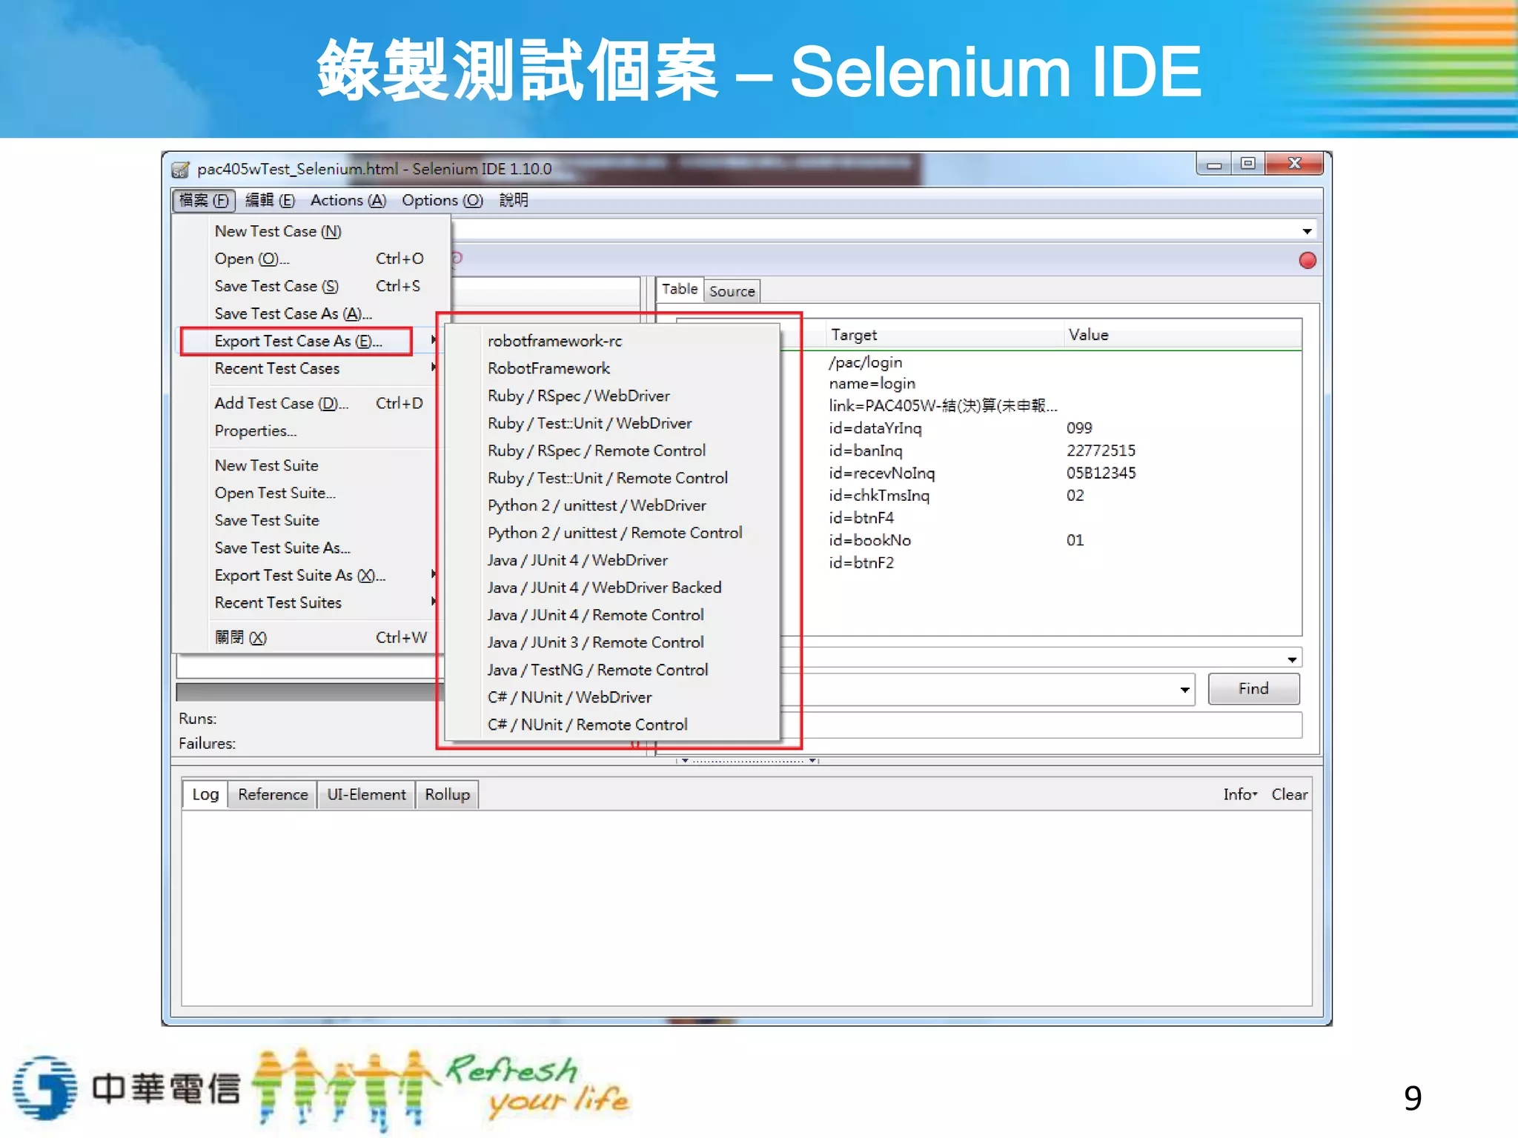1518x1138 pixels.
Task: Click the Find button
Action: click(1253, 689)
